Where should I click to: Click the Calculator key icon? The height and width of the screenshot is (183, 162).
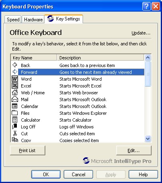point(15,120)
